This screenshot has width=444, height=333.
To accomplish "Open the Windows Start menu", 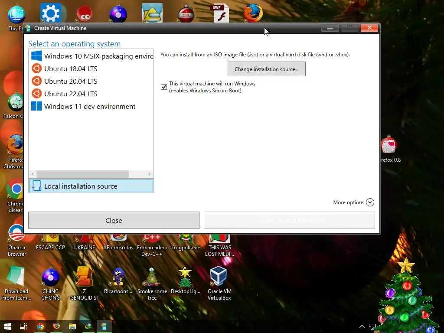I will click(x=8, y=326).
